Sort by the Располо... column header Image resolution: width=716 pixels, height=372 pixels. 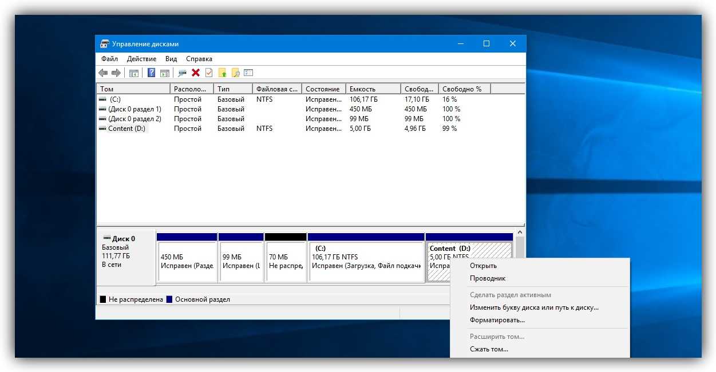point(192,89)
